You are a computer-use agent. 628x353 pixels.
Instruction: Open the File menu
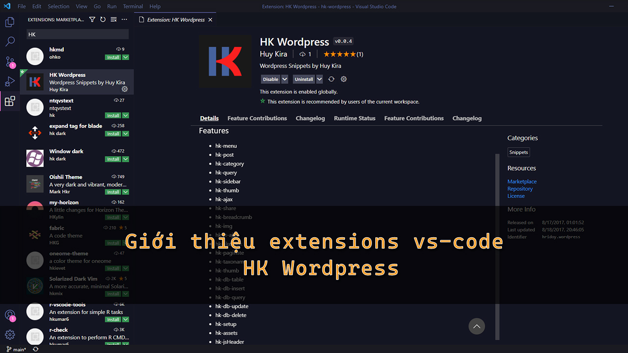[x=22, y=6]
